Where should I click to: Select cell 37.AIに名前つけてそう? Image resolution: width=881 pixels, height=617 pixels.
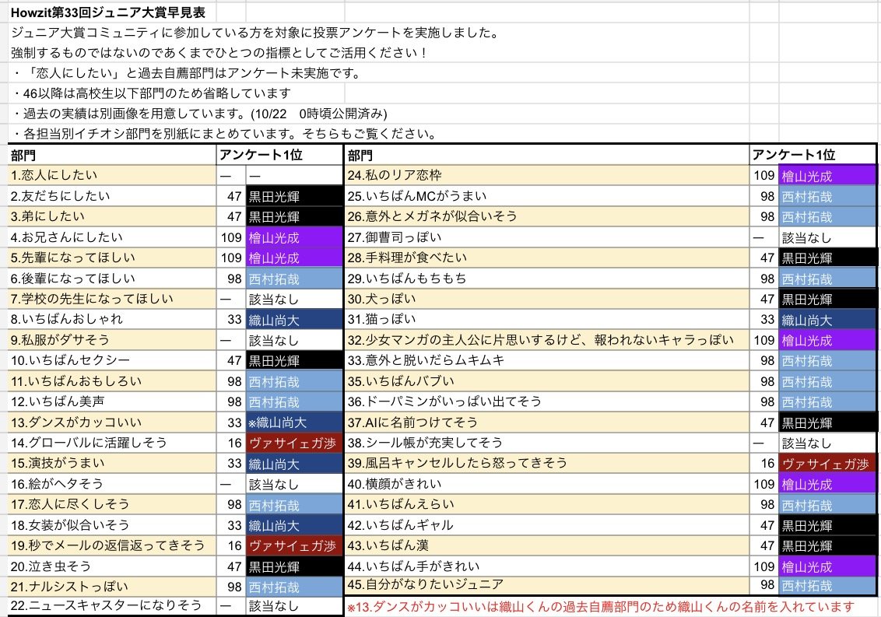pyautogui.click(x=546, y=422)
